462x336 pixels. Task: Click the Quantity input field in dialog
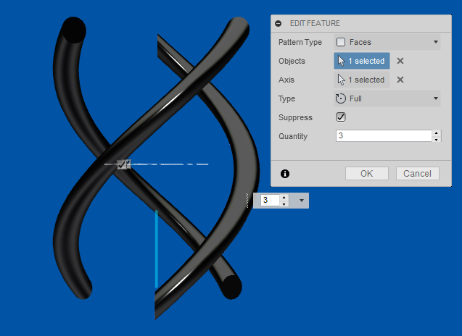384,135
